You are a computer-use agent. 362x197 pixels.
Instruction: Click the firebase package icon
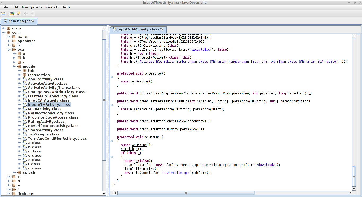(x=14, y=194)
